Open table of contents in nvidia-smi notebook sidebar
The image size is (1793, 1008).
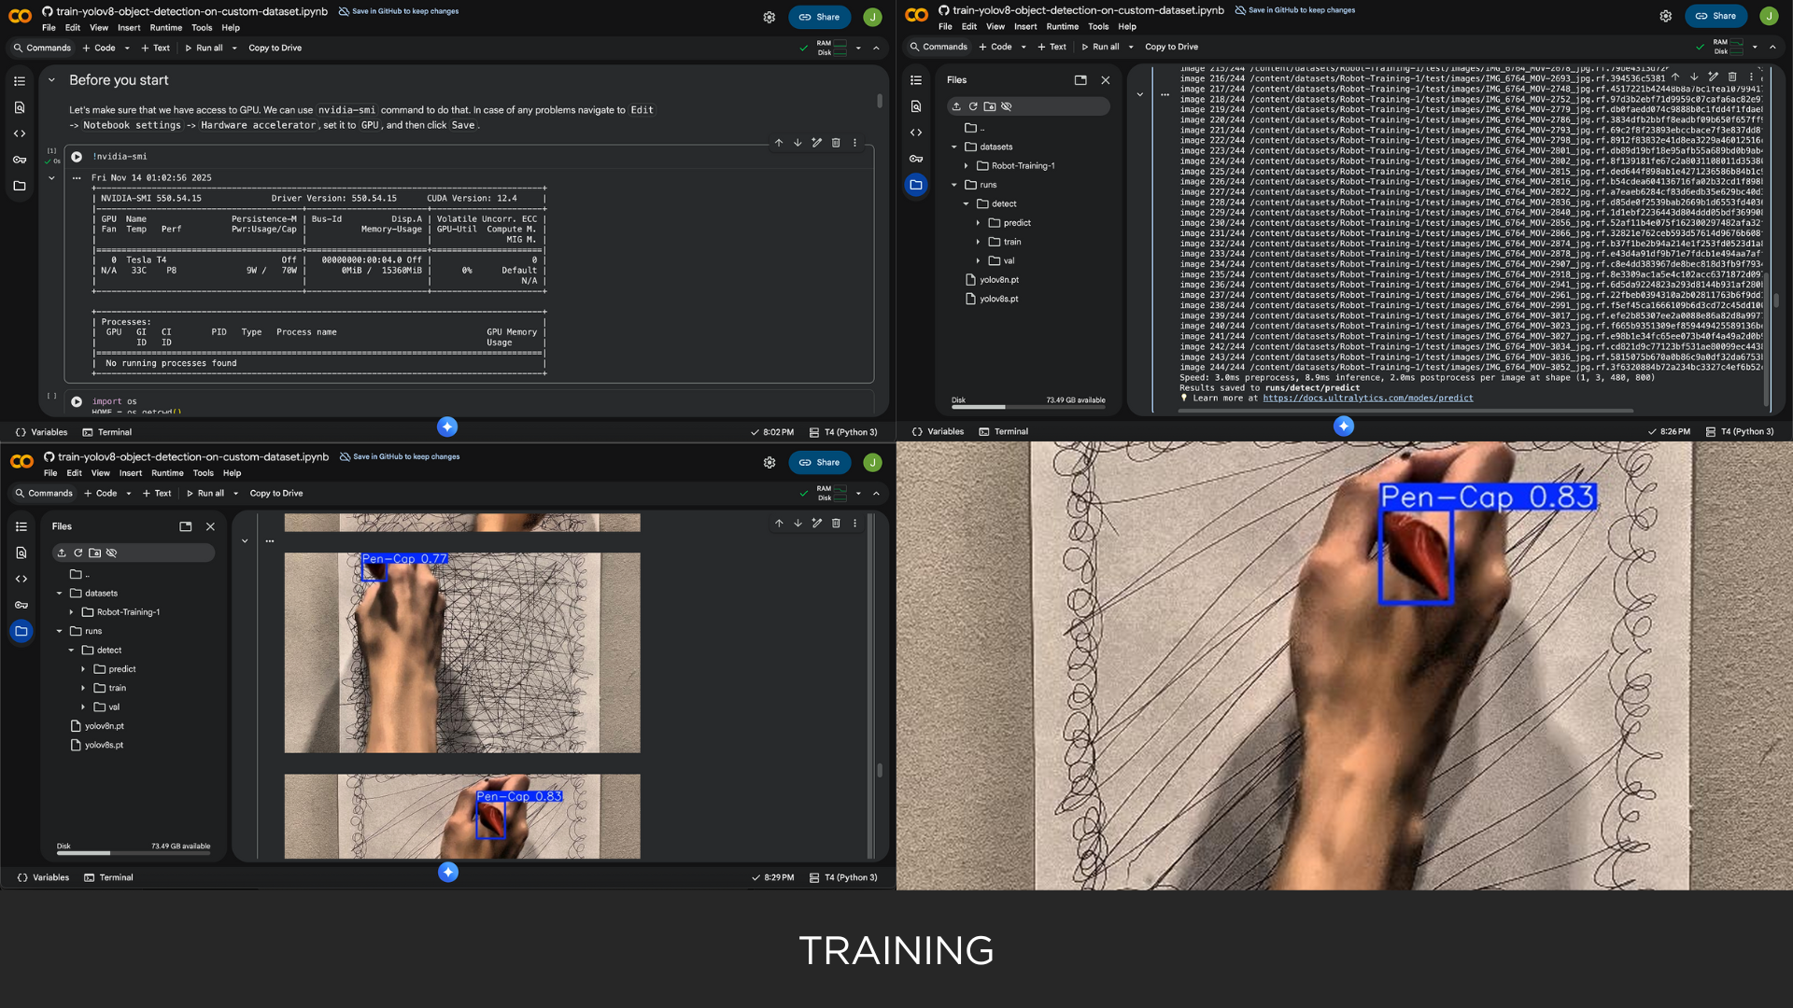tap(20, 81)
